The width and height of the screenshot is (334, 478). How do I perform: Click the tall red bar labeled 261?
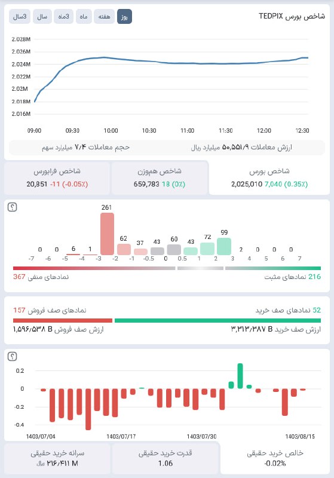point(108,234)
